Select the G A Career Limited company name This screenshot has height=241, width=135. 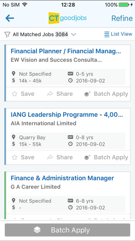pos(35,187)
